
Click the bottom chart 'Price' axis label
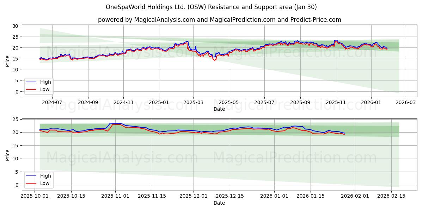pyautogui.click(x=8, y=154)
